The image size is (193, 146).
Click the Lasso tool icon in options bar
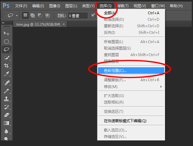pos(10,15)
